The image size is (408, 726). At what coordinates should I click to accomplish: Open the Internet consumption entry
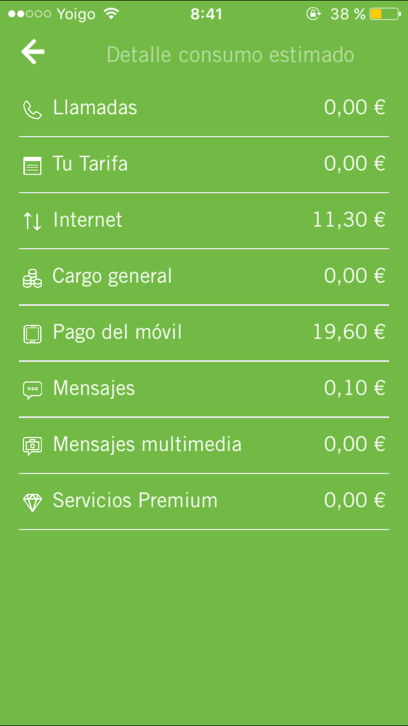pyautogui.click(x=88, y=220)
